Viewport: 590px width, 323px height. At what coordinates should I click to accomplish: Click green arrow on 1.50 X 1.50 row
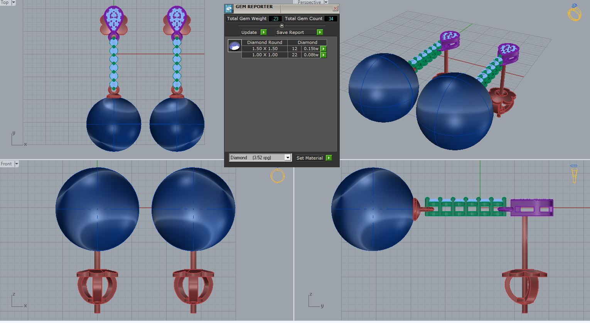point(324,49)
